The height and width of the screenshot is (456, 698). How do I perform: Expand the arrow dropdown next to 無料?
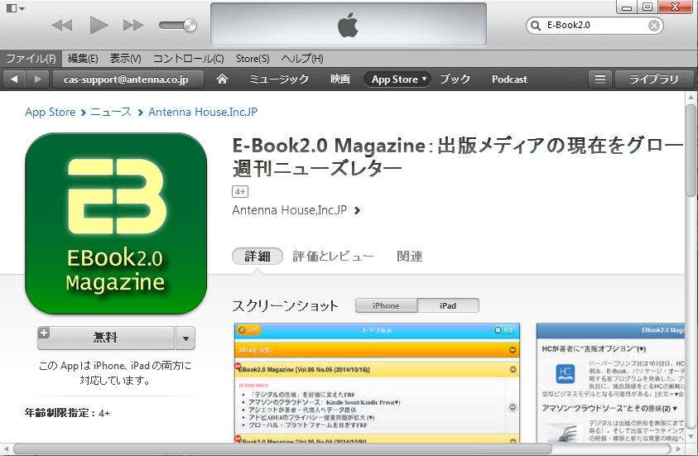tap(185, 338)
